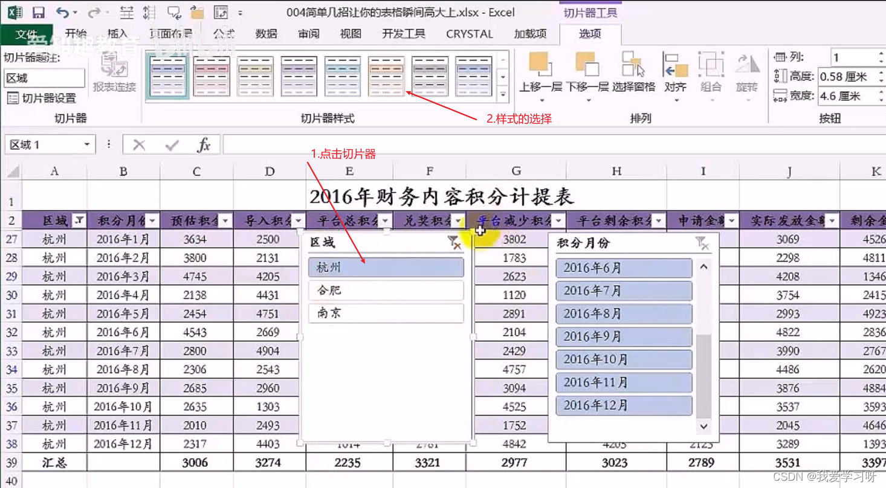Click the 宽度 width field
The image size is (886, 488).
coord(848,96)
